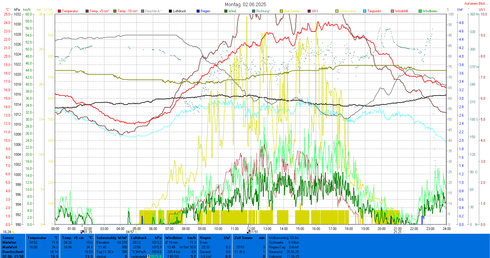490x258 pixels.
Task: Click the 'Windböen' legend label
Action: pyautogui.click(x=430, y=11)
